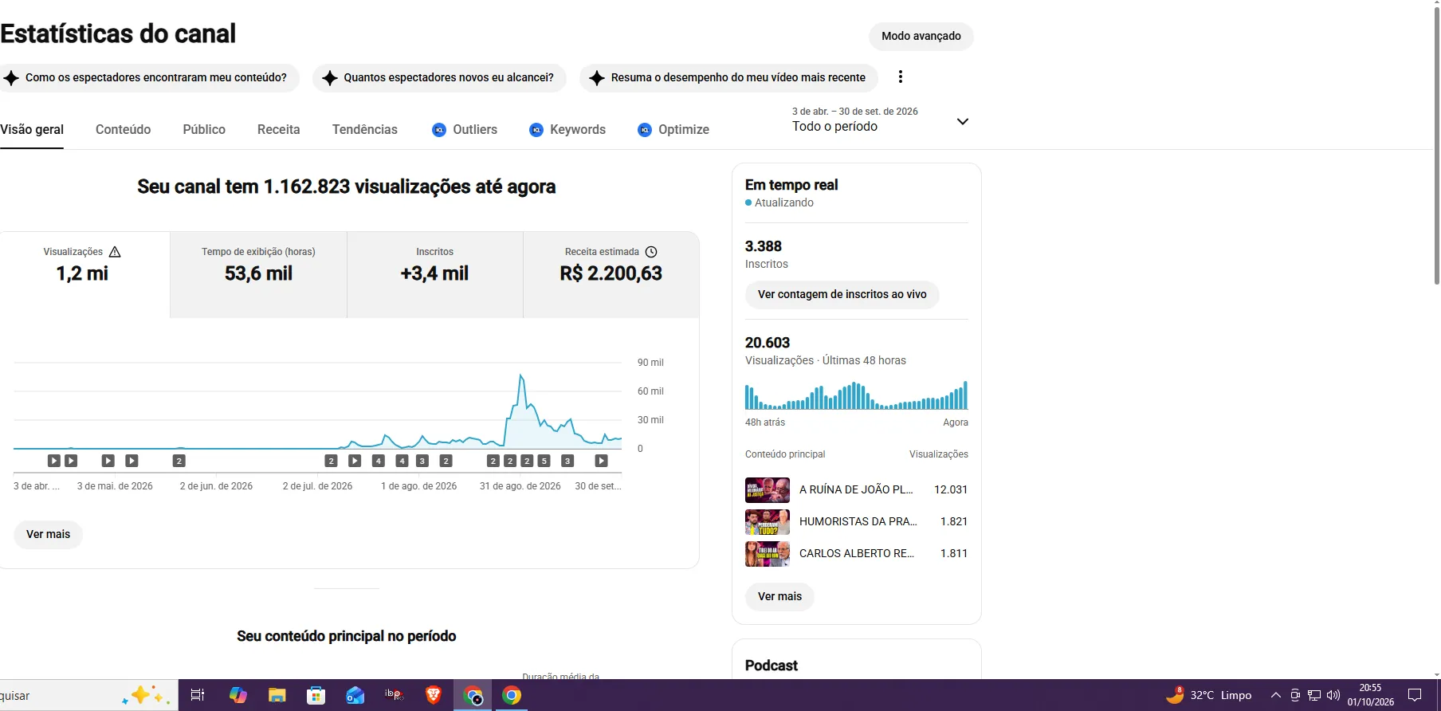Open the ibp app in the taskbar
This screenshot has width=1441, height=711.
[x=394, y=695]
